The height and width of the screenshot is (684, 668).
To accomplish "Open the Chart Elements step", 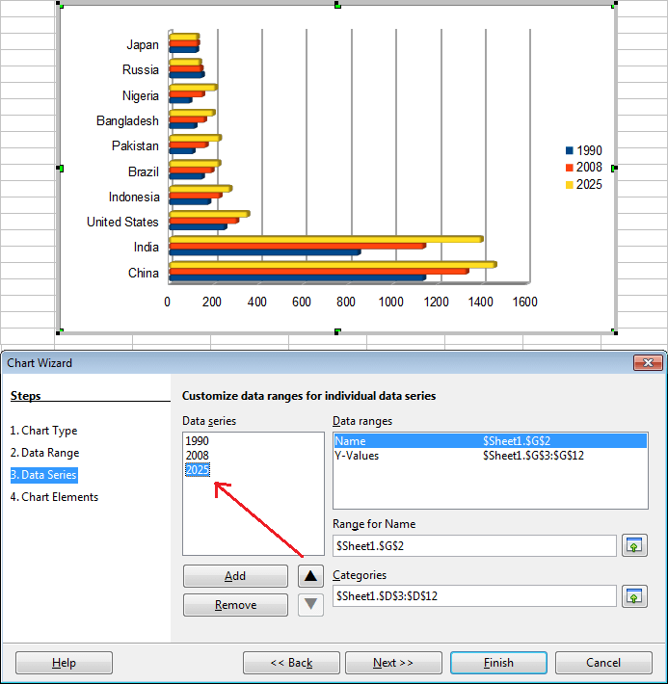I will (x=54, y=497).
